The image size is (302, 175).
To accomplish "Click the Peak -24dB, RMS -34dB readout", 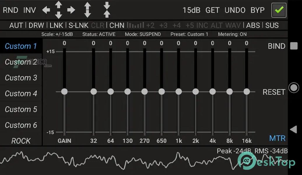I will [252, 151].
